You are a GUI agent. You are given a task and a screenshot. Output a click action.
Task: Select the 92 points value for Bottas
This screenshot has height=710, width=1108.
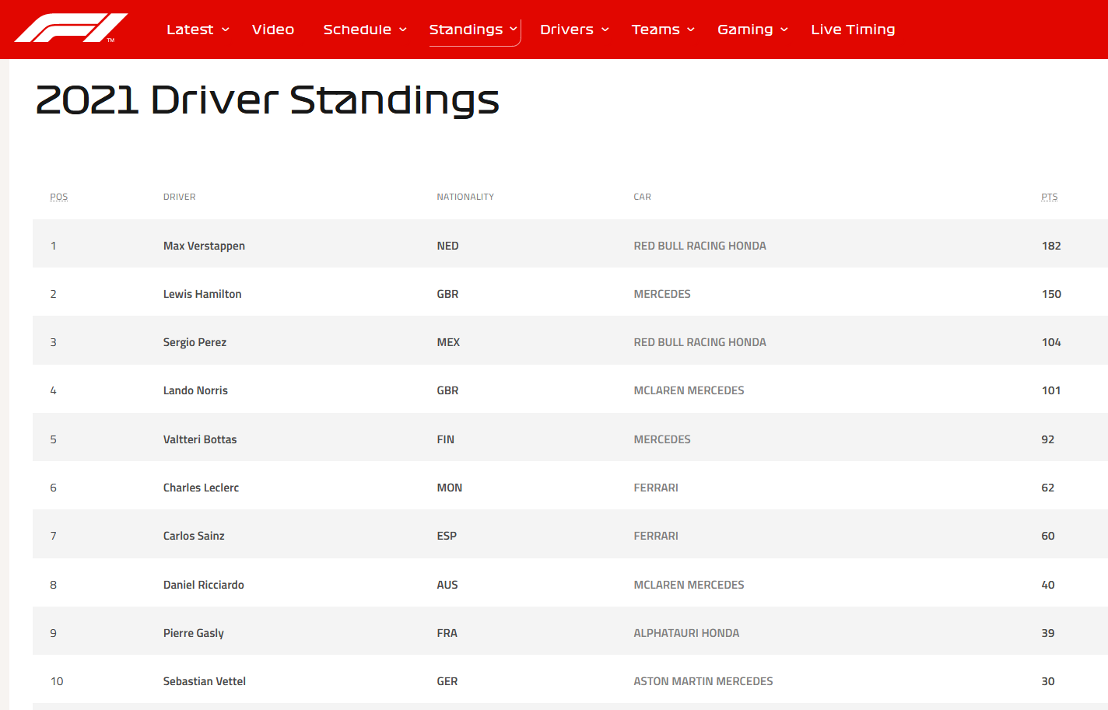[x=1048, y=439]
